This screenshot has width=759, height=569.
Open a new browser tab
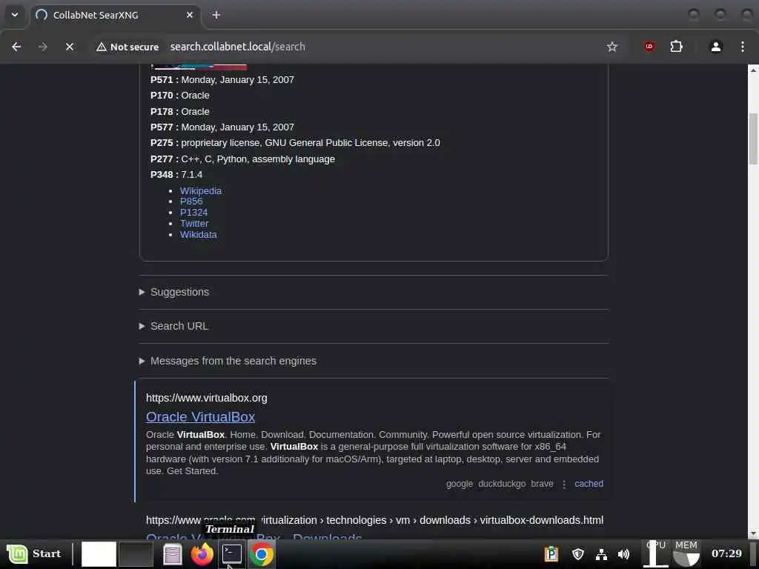(x=216, y=15)
